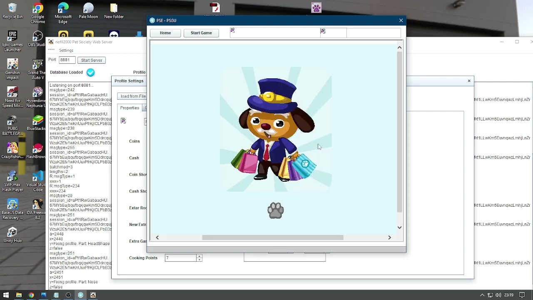The image size is (533, 300).
Task: Click the Cooking Points value field
Action: pos(180,258)
